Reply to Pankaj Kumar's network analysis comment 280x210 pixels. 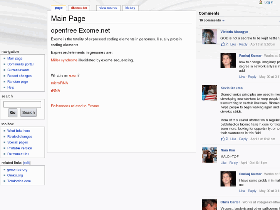[x=252, y=77]
